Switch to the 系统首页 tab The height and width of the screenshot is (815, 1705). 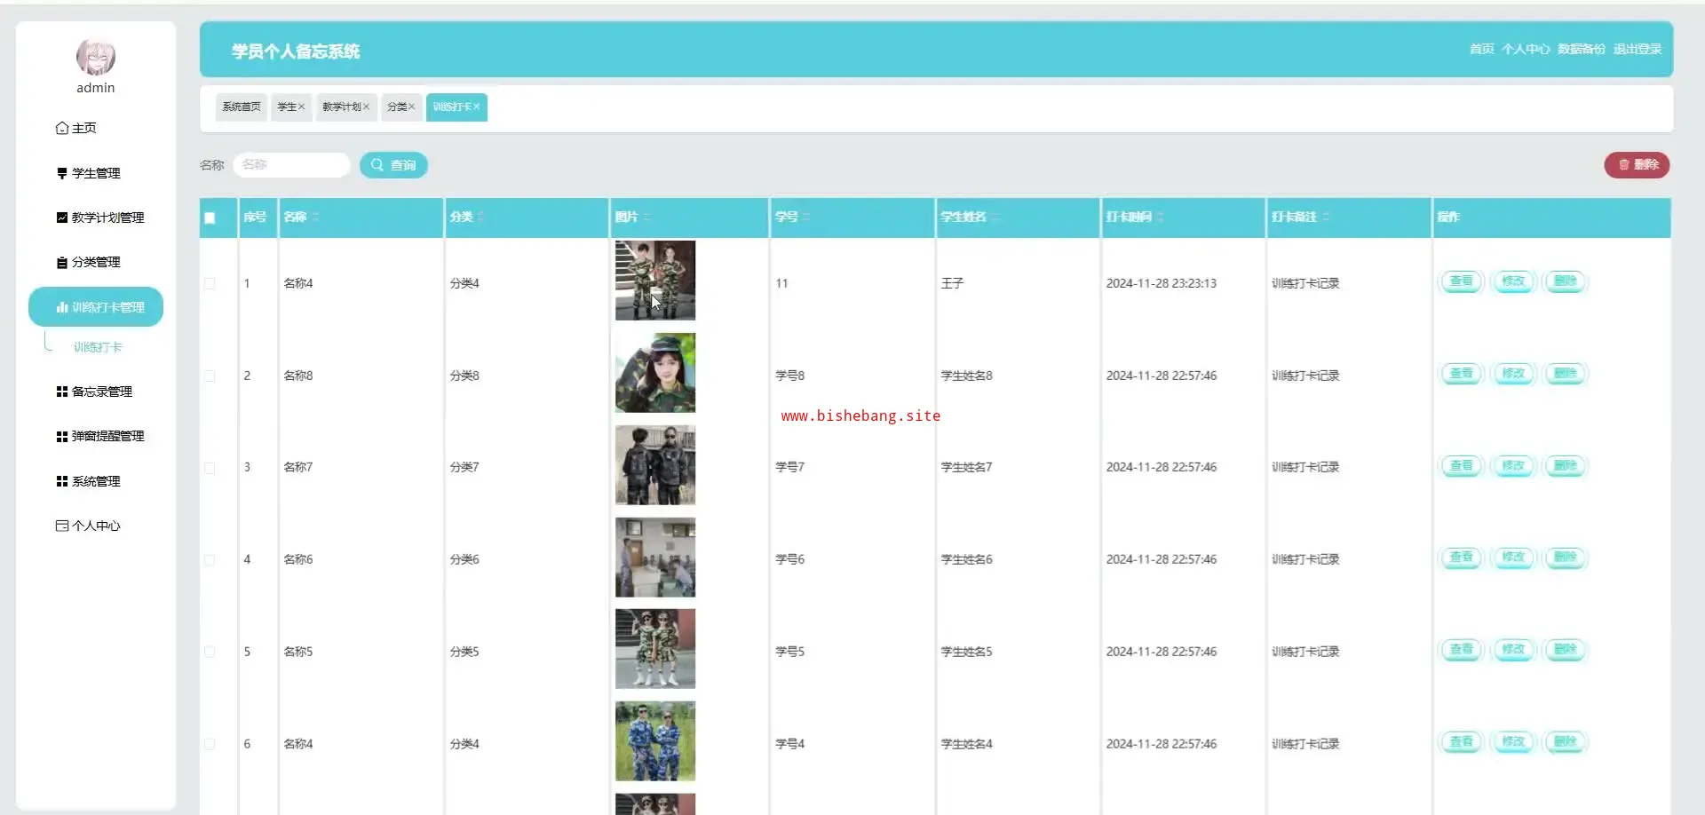tap(242, 107)
